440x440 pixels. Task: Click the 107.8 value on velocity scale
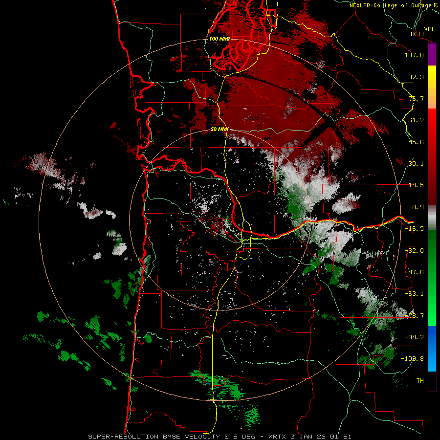pyautogui.click(x=414, y=55)
